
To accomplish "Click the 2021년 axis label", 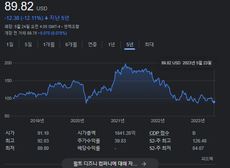I will pos(118,121).
